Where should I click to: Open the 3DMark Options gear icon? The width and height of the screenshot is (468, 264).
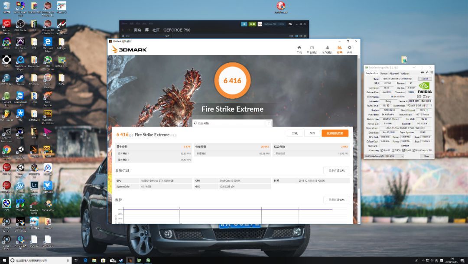pos(350,48)
